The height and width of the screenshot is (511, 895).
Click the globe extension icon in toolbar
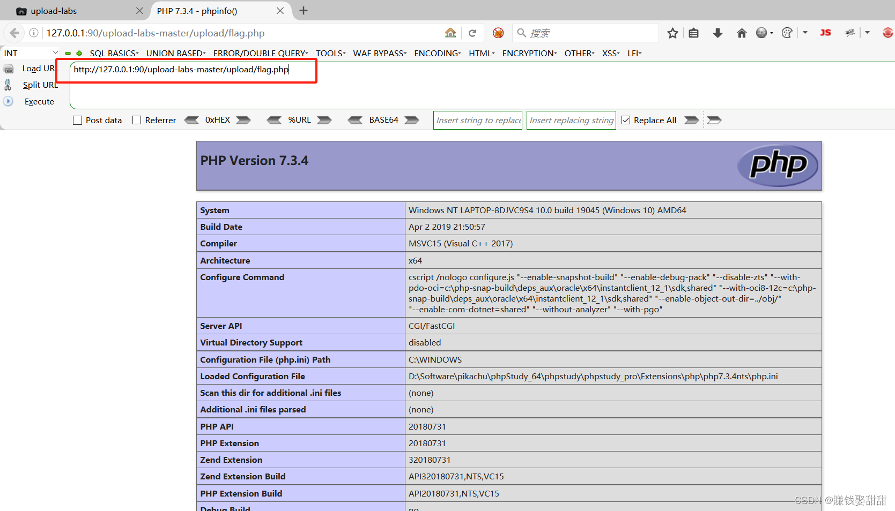(x=761, y=33)
